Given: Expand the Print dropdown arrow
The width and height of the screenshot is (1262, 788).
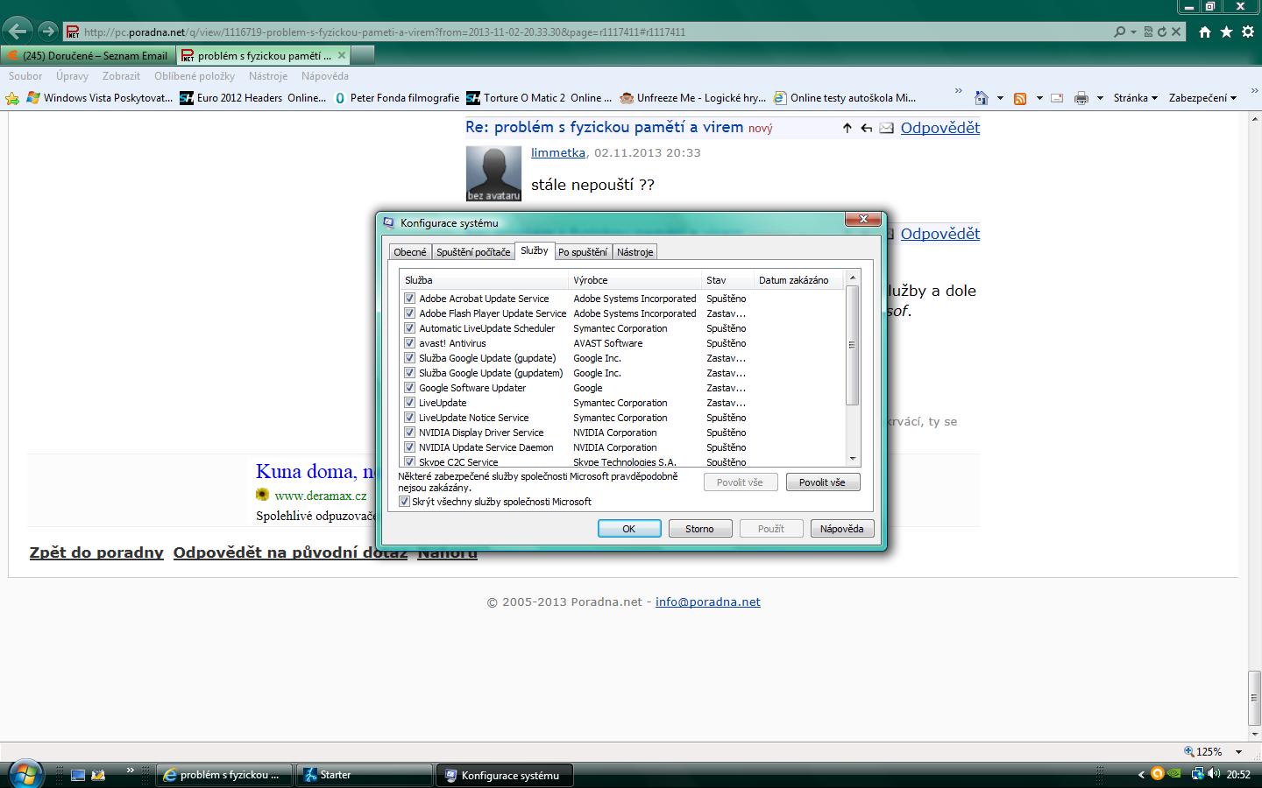Looking at the screenshot, I should coord(1100,98).
